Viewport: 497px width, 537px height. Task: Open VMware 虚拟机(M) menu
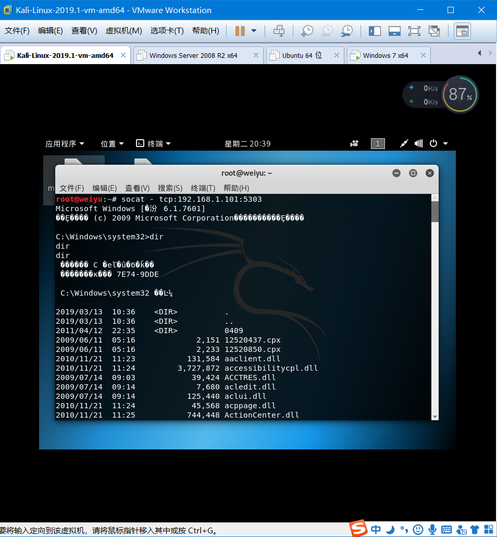tap(123, 31)
